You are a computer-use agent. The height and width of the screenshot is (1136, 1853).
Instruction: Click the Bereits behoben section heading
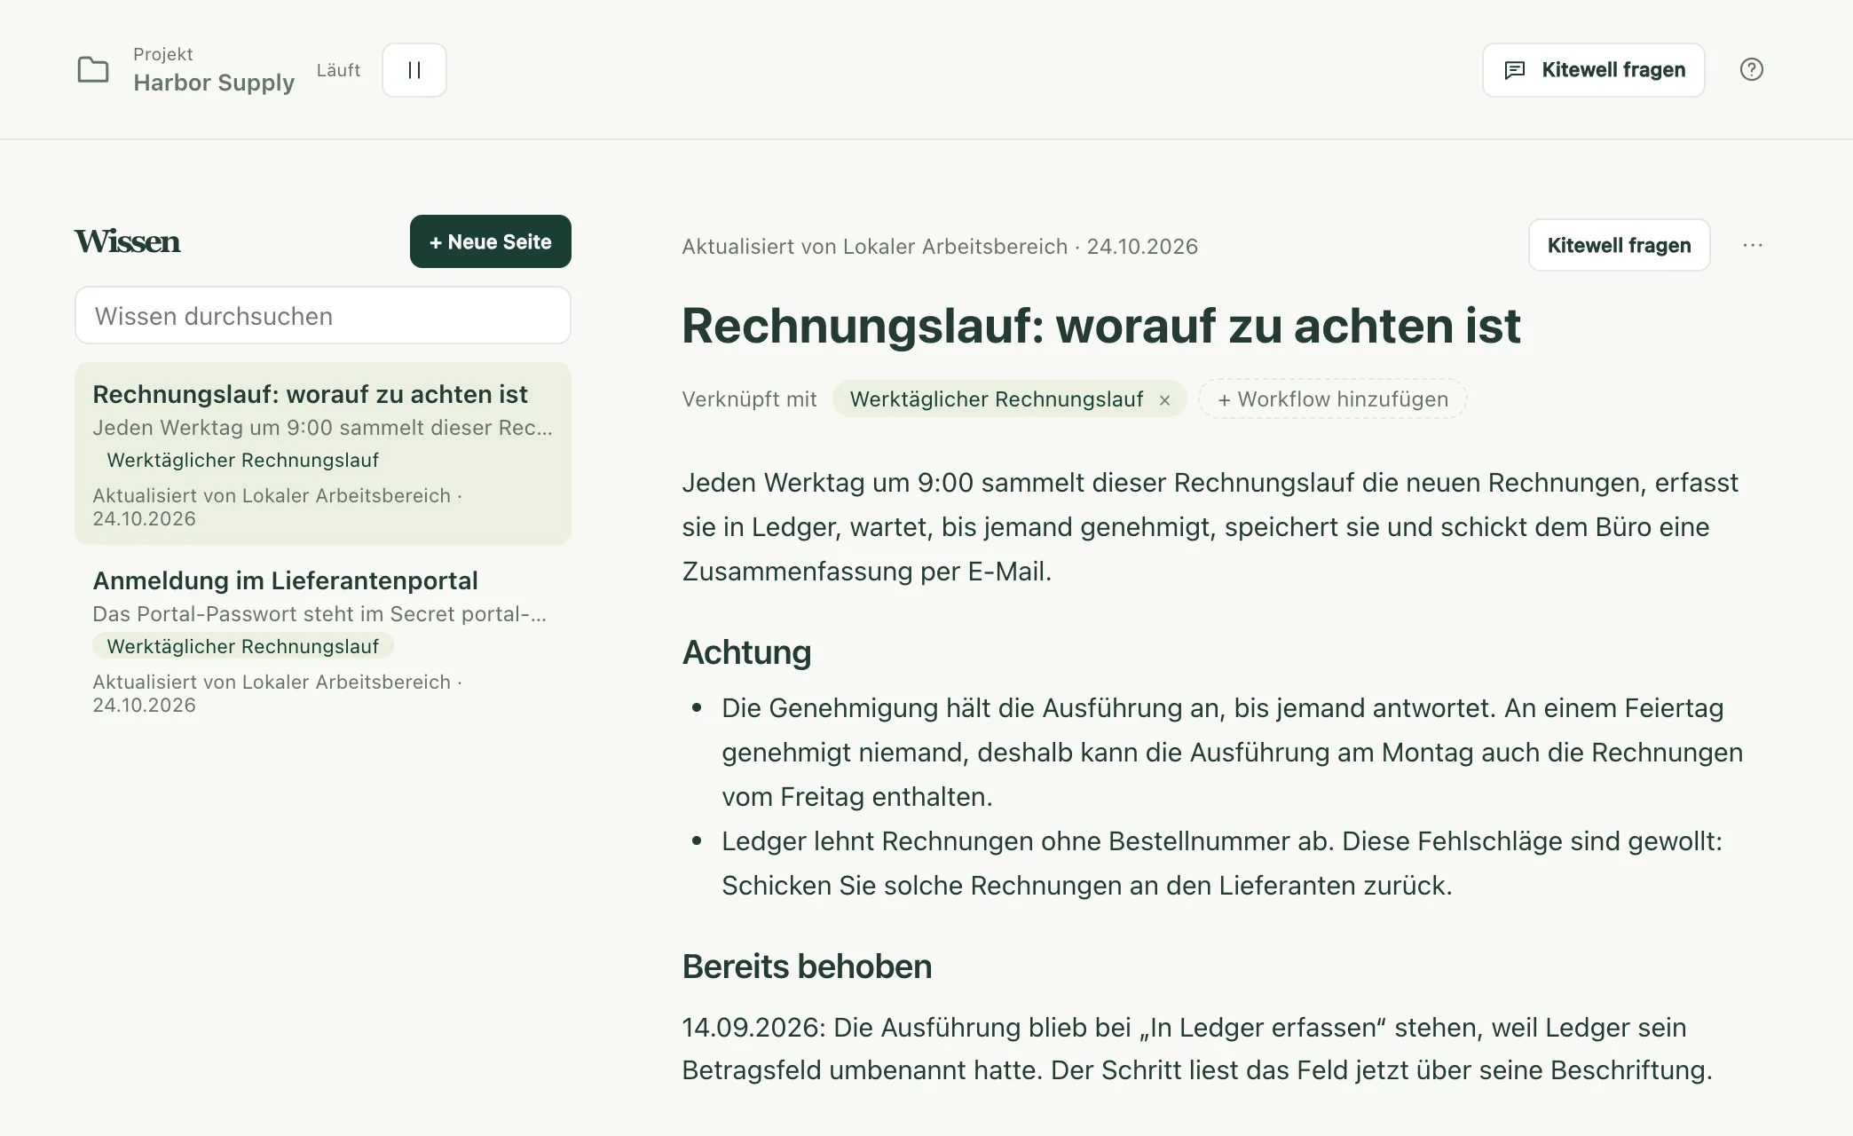click(x=807, y=966)
